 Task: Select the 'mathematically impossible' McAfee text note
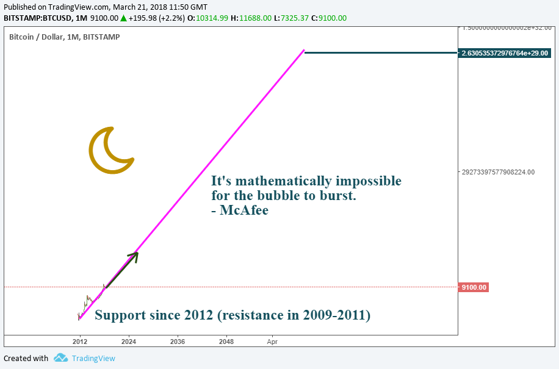point(306,195)
